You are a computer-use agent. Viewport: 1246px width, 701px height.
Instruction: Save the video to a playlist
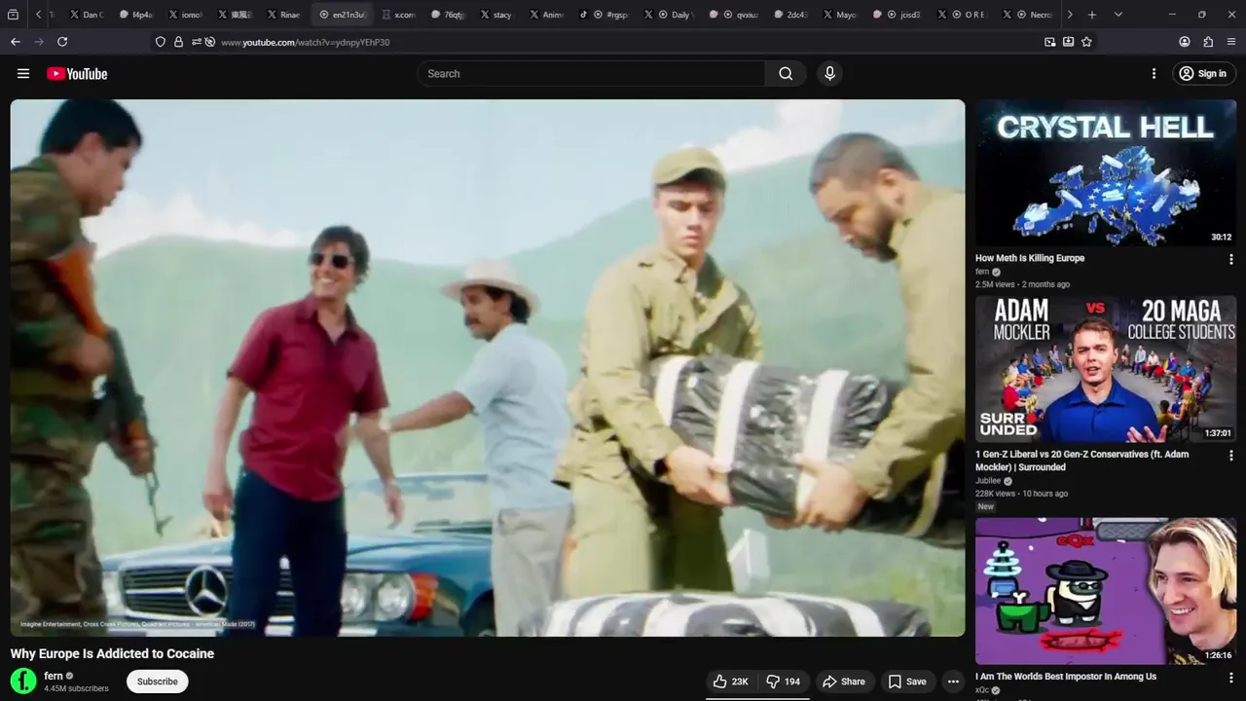tap(907, 682)
